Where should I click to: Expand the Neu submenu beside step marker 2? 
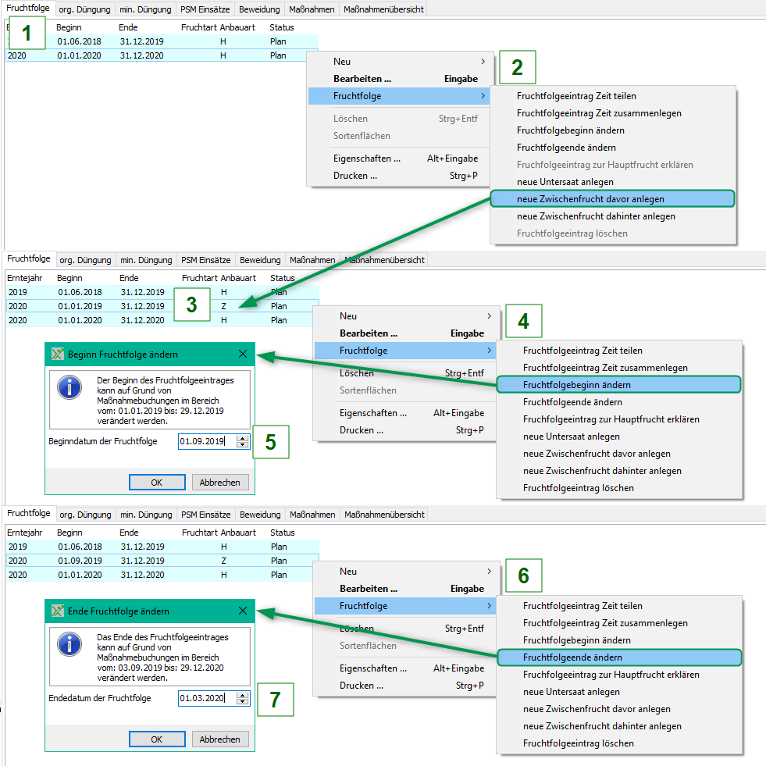(x=483, y=62)
